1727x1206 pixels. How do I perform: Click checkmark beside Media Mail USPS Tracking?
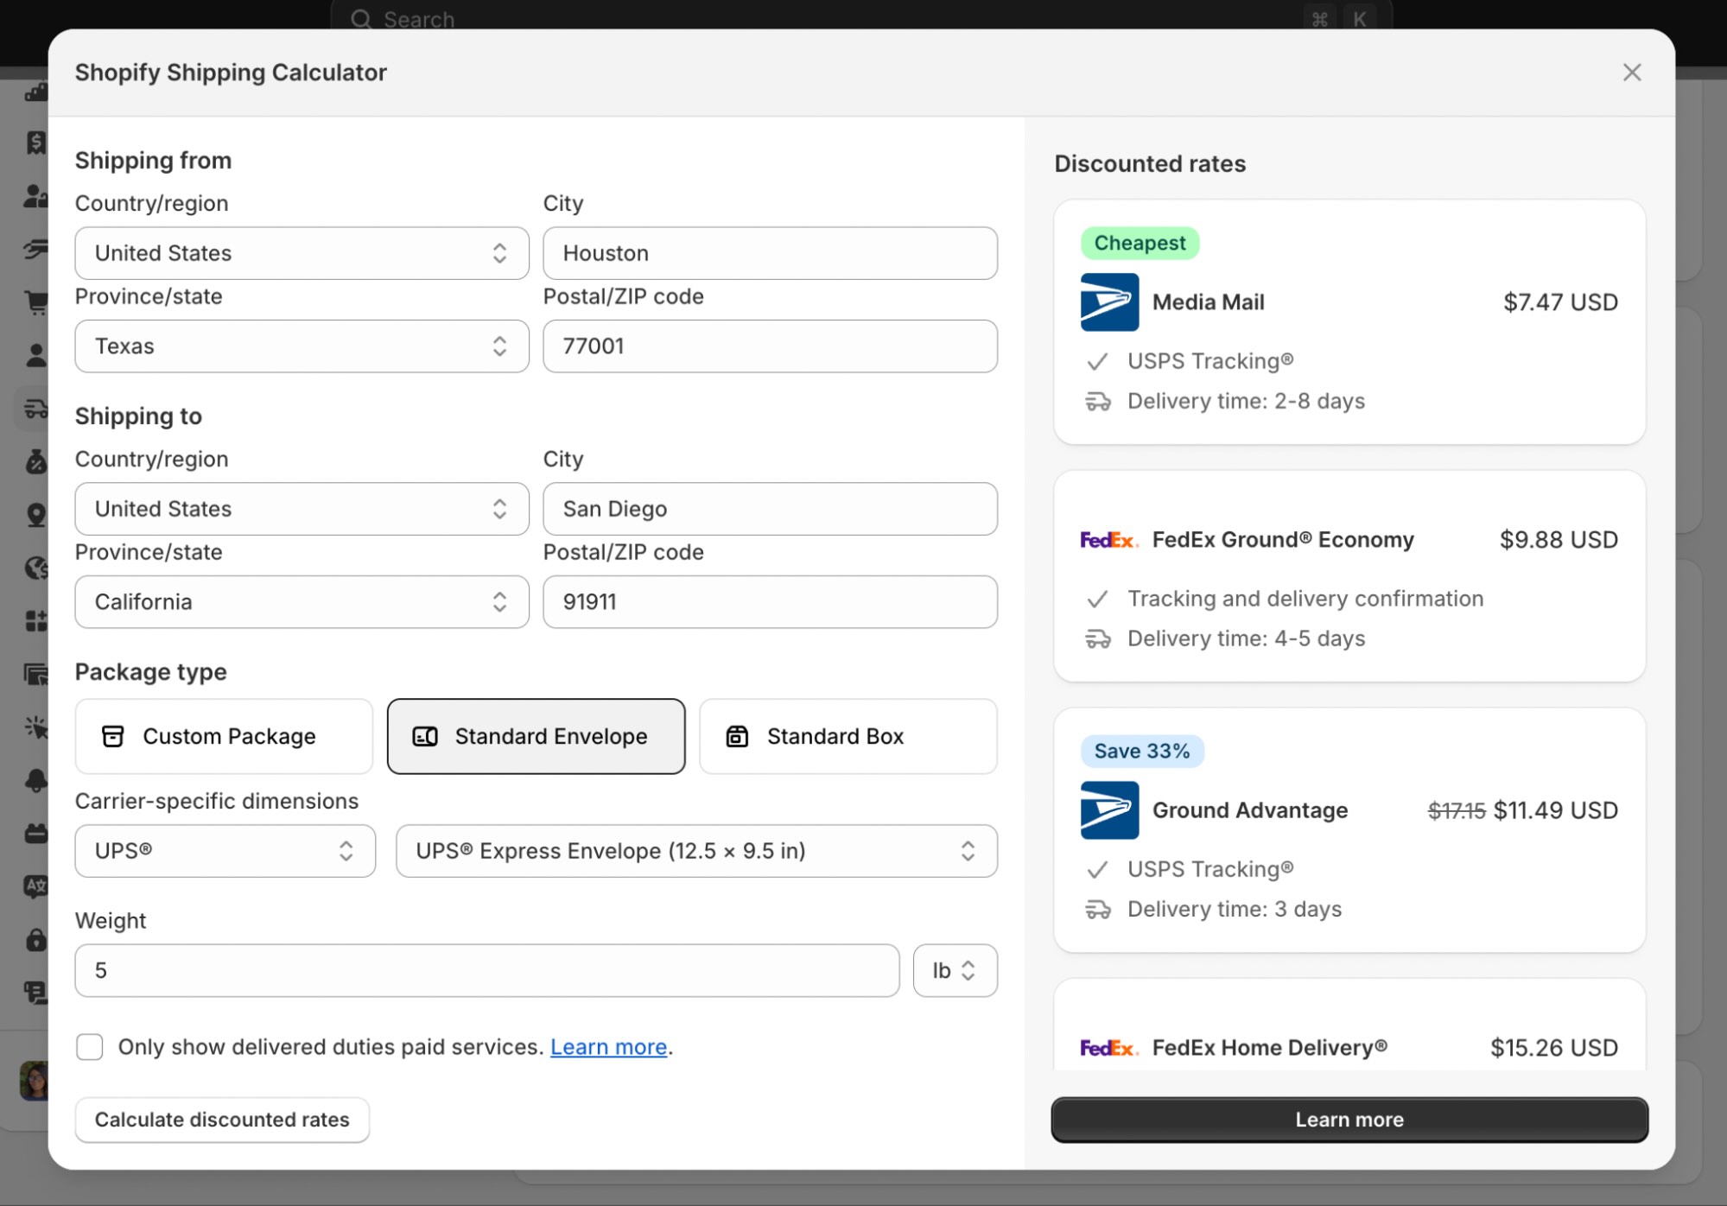coord(1097,361)
